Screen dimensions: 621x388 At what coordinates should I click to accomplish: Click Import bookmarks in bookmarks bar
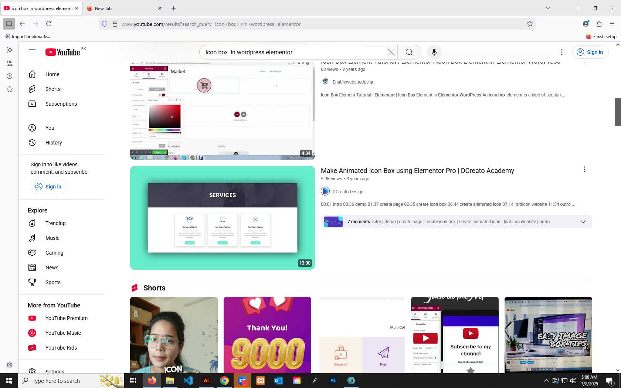point(28,36)
